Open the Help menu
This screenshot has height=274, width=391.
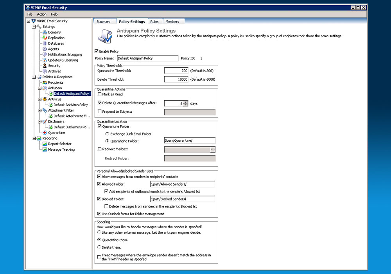[54, 14]
